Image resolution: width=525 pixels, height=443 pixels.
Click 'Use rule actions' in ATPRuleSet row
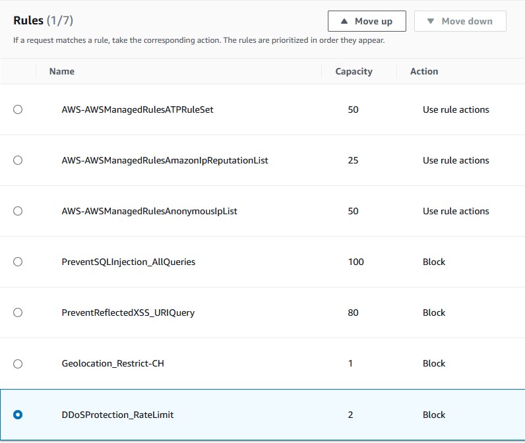[456, 109]
